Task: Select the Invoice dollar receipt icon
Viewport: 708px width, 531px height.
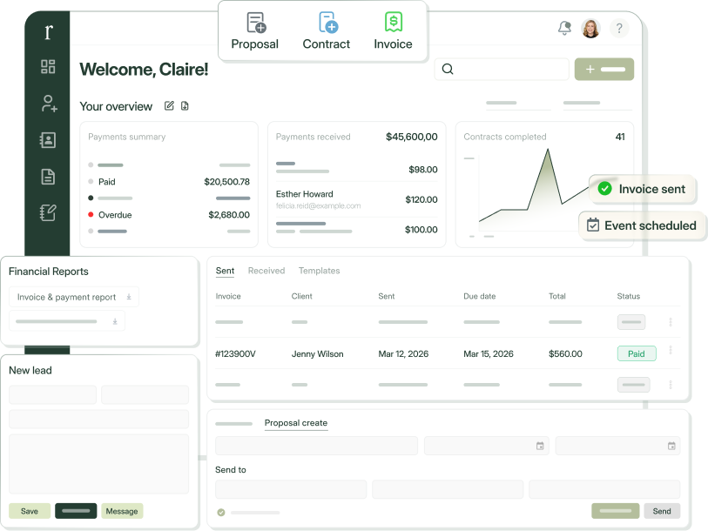Action: click(x=394, y=22)
